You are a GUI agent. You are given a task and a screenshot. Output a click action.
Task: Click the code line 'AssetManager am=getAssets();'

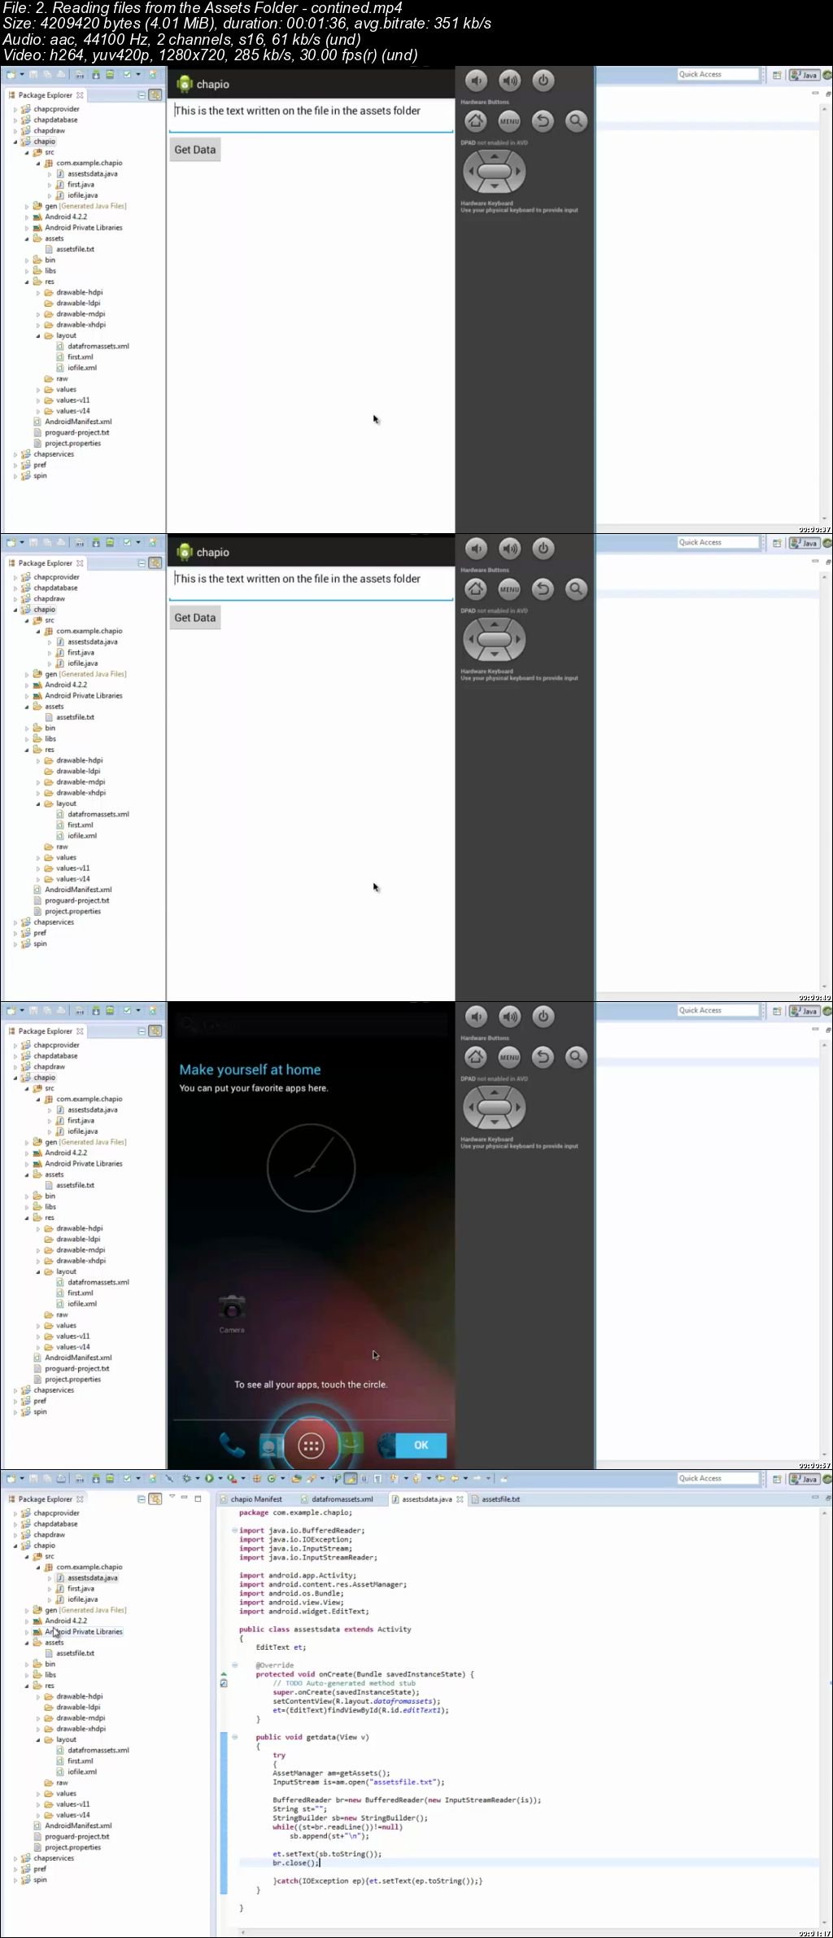point(331,1773)
